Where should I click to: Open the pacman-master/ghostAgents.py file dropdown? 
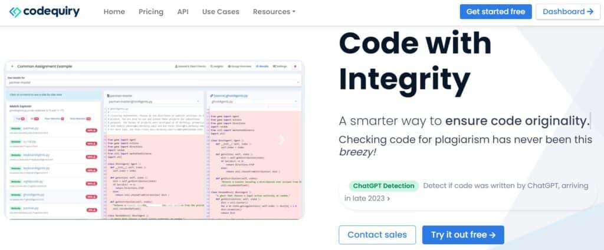coord(154,102)
